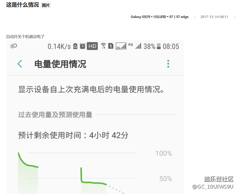Click the 08:05 clock in status bar

pyautogui.click(x=171, y=46)
